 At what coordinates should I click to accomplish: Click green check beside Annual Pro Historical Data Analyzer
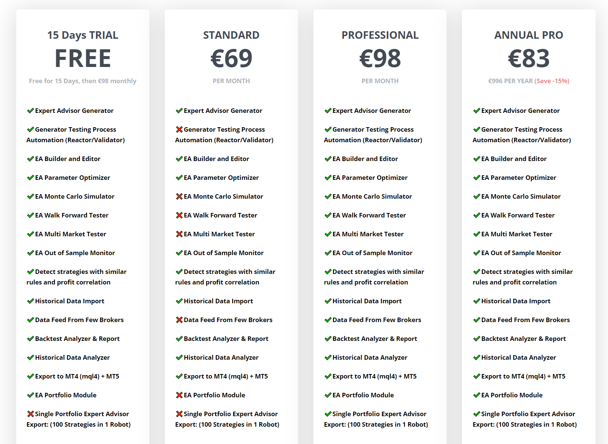point(477,357)
